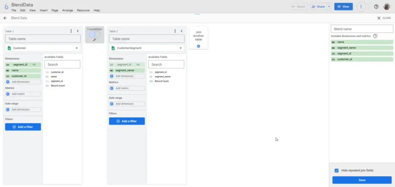Viewport: 395px width, 187px height.
Task: Select Record Count in Table 1 available fields
Action: point(58,86)
